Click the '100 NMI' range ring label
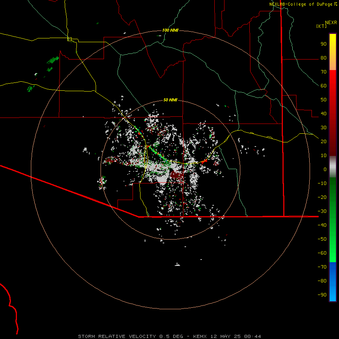Image resolution: width=339 pixels, height=339 pixels. click(170, 30)
